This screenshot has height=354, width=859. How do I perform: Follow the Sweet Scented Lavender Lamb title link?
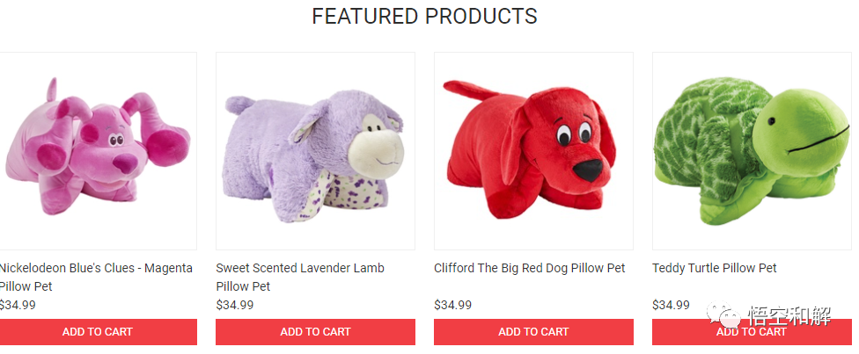(x=300, y=277)
